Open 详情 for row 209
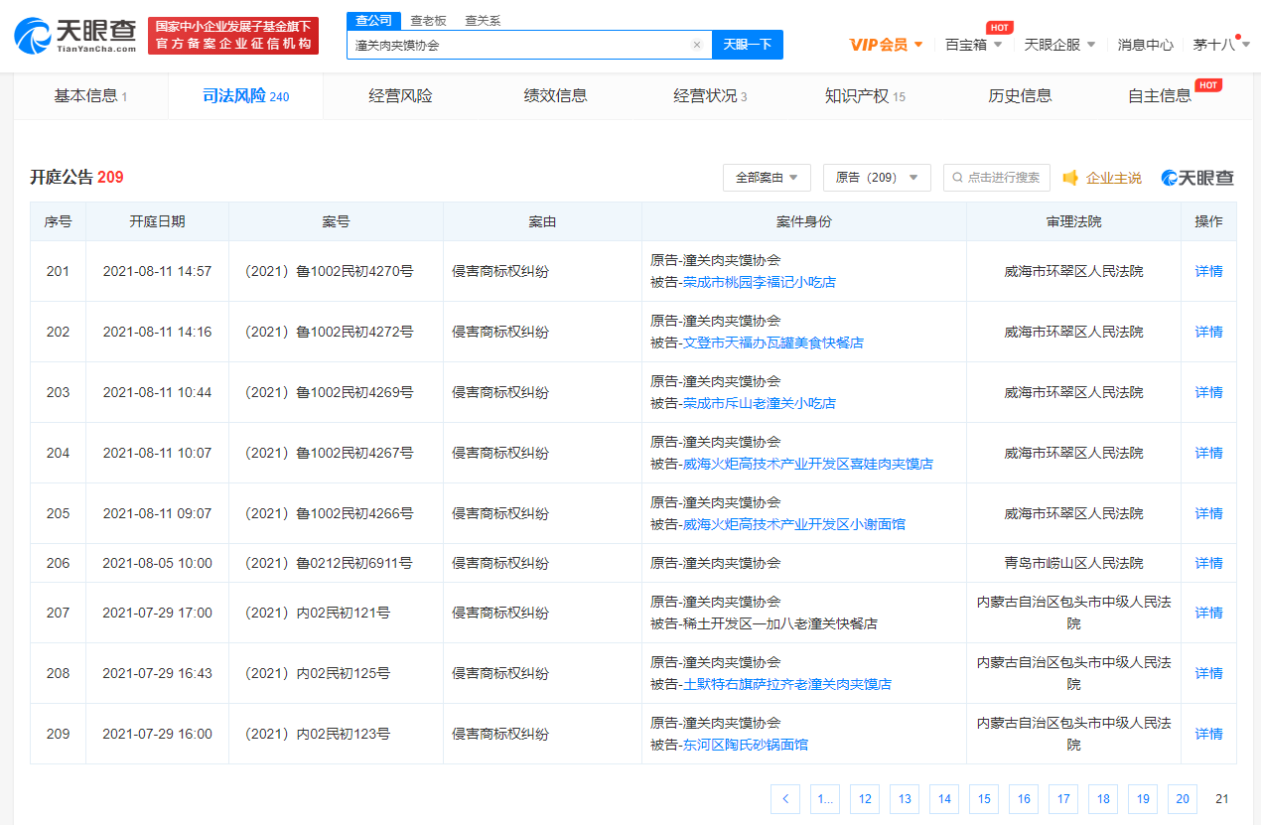The height and width of the screenshot is (825, 1261). point(1208,734)
